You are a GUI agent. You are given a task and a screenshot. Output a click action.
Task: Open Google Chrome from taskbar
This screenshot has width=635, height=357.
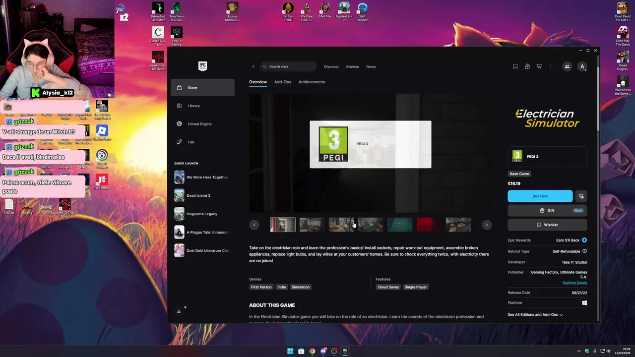(312, 351)
